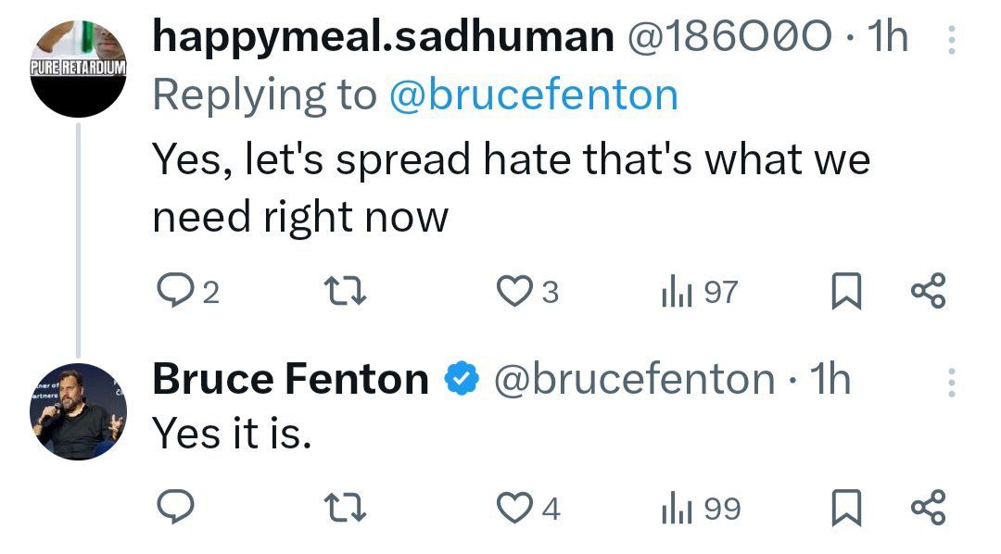Viewport: 1001px width, 554px height.
Task: Share Bruce Fenton's tweet
Action: (928, 508)
